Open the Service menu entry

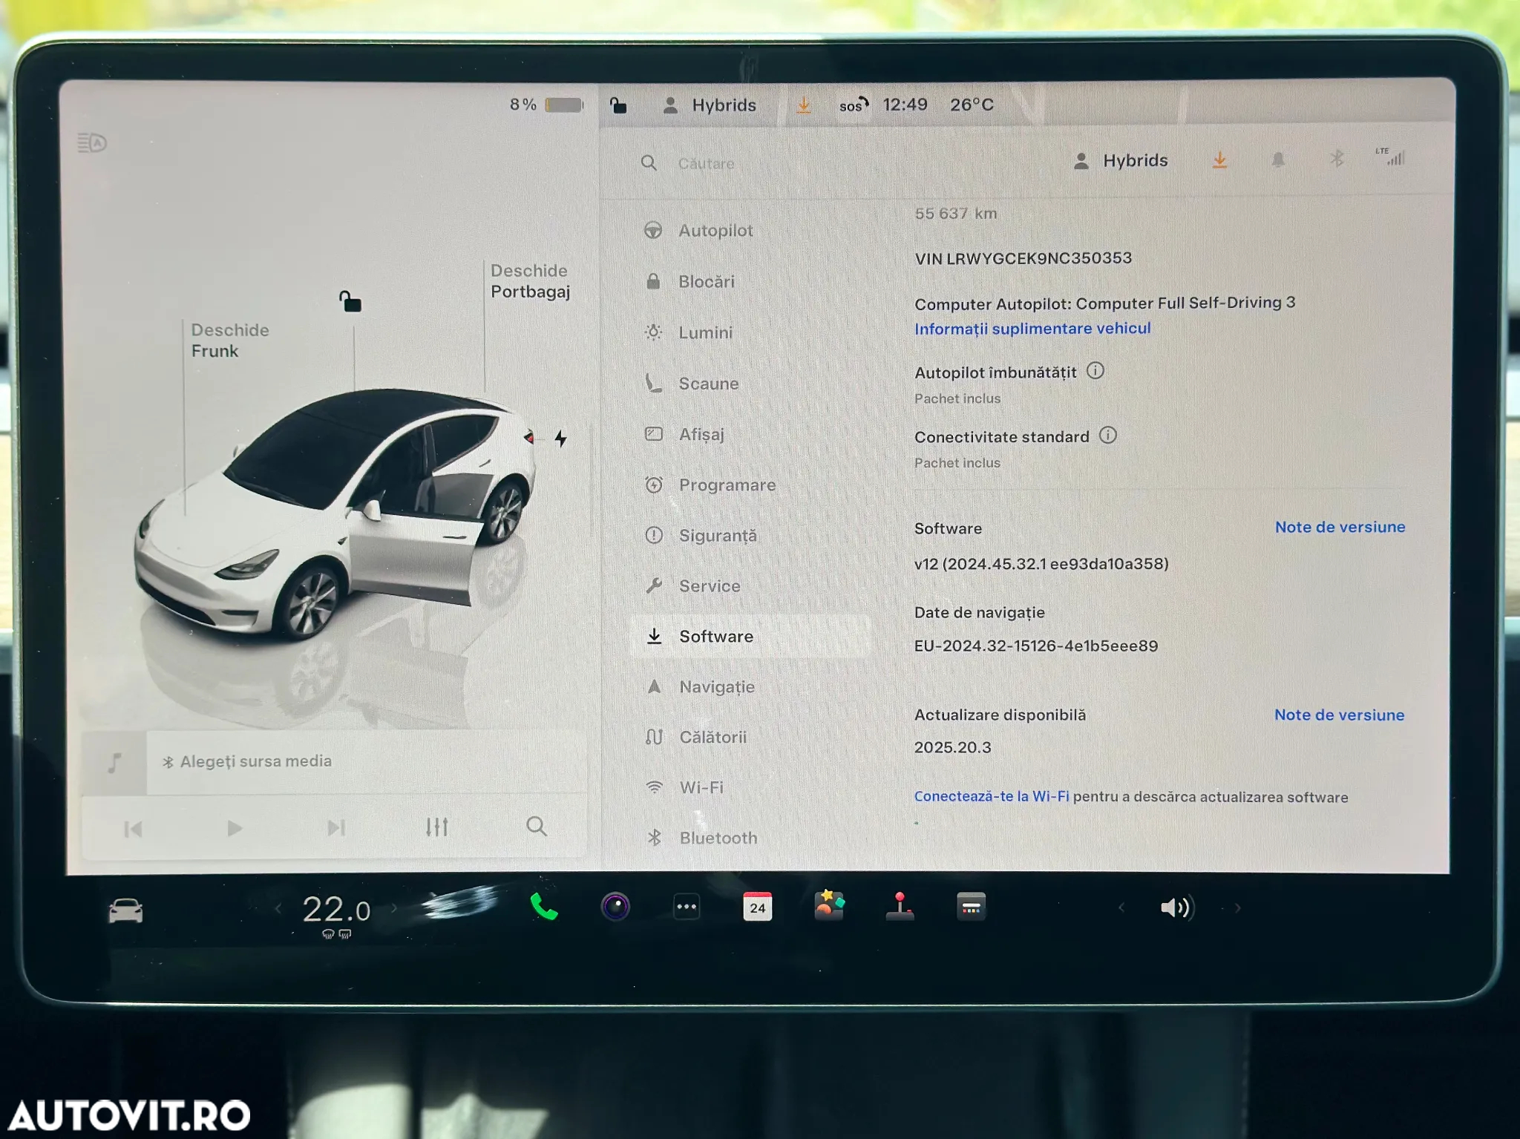(692, 586)
